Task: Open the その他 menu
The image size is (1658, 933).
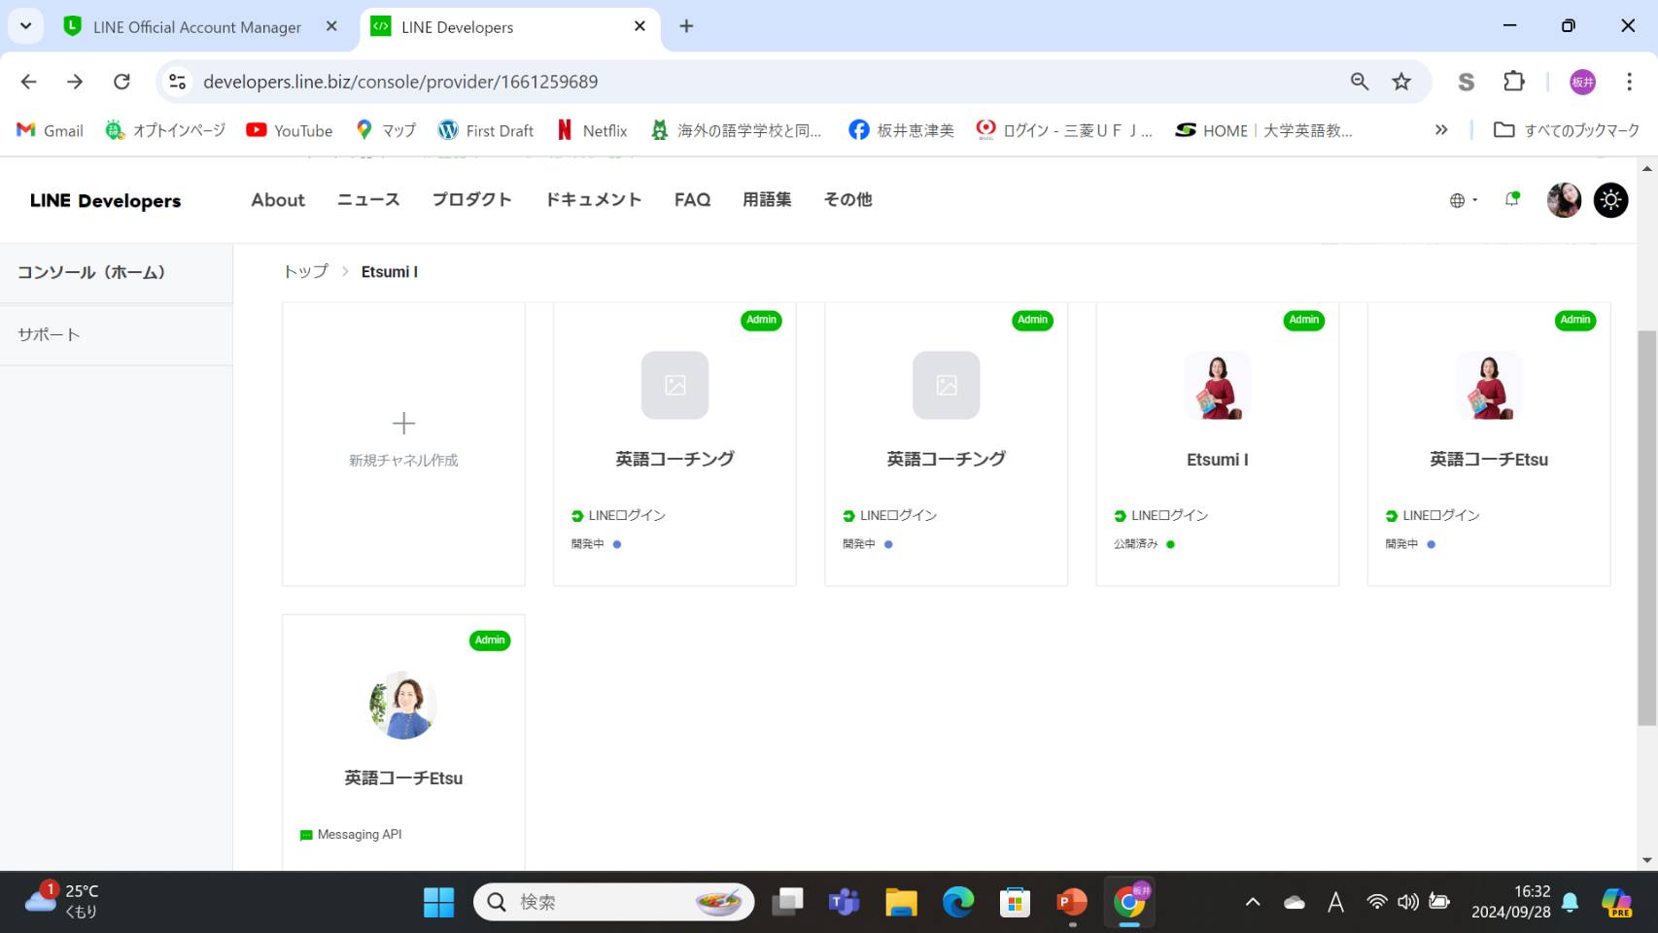Action: point(847,199)
